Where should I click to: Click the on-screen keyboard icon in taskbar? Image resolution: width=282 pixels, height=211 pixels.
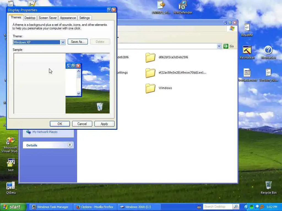coord(199,207)
